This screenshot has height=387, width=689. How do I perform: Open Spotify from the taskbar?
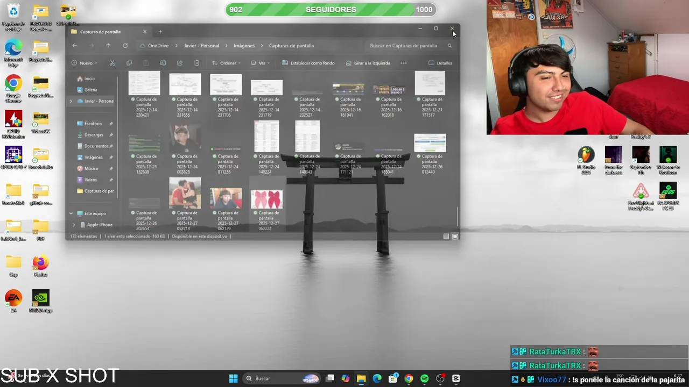coord(424,378)
